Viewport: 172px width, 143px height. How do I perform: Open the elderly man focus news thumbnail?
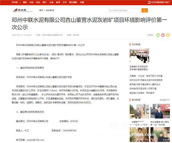click(139, 111)
